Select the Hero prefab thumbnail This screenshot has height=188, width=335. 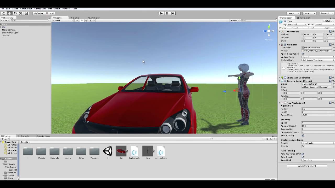coord(148,151)
